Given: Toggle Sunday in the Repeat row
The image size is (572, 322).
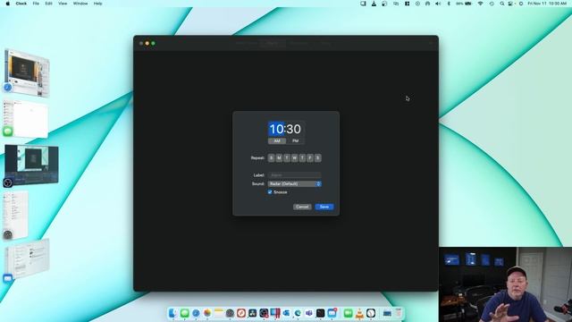Looking at the screenshot, I should pyautogui.click(x=271, y=157).
